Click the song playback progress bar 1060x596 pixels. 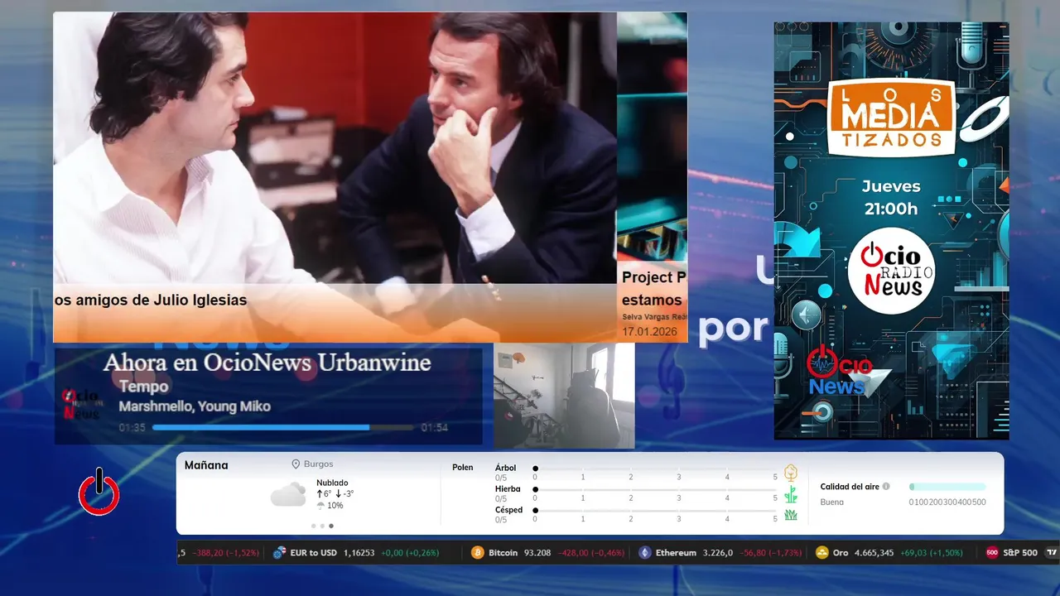point(283,427)
